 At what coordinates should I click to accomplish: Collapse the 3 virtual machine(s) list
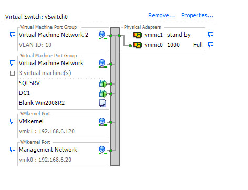click(12, 73)
